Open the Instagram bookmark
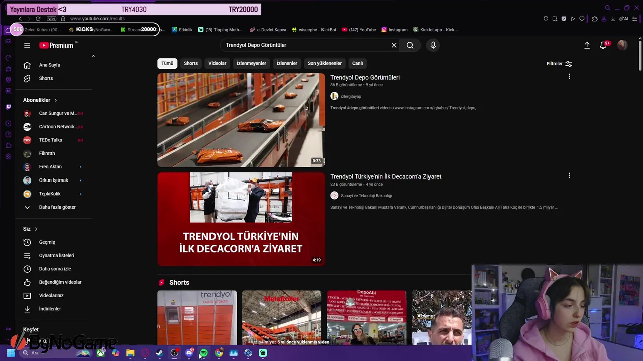 pyautogui.click(x=394, y=30)
